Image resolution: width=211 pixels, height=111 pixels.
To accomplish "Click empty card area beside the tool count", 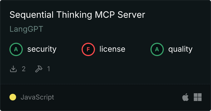I will 121,69.
